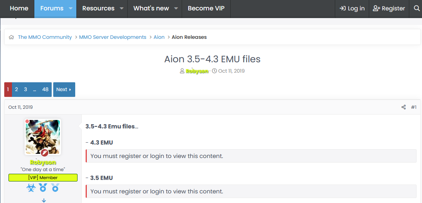This screenshot has width=422, height=203.
Task: Open the What's new menu item
Action: point(151,8)
